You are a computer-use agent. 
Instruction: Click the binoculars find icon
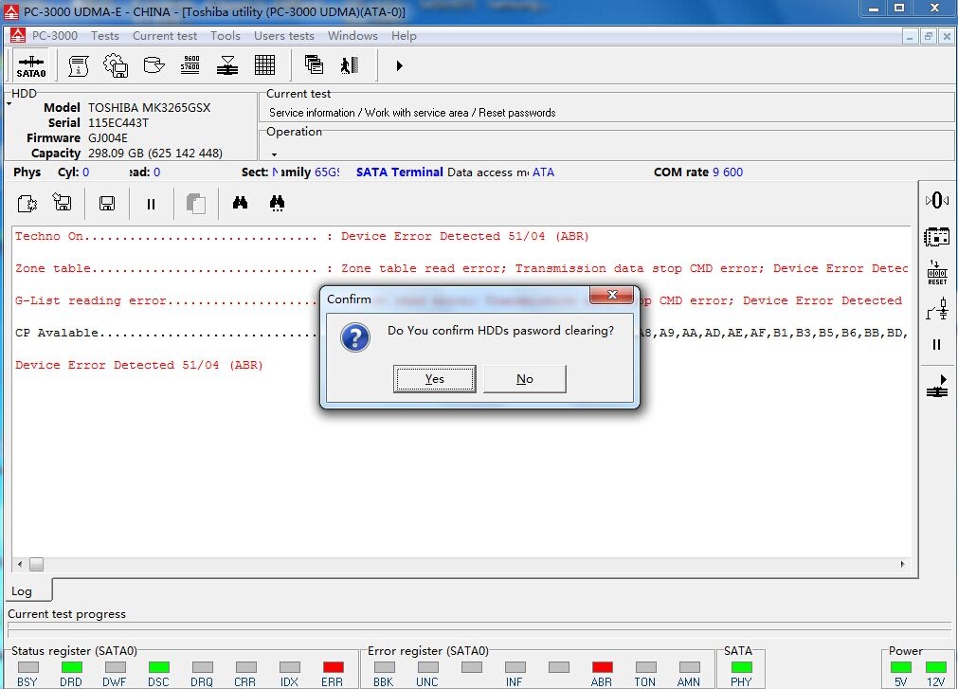point(240,203)
